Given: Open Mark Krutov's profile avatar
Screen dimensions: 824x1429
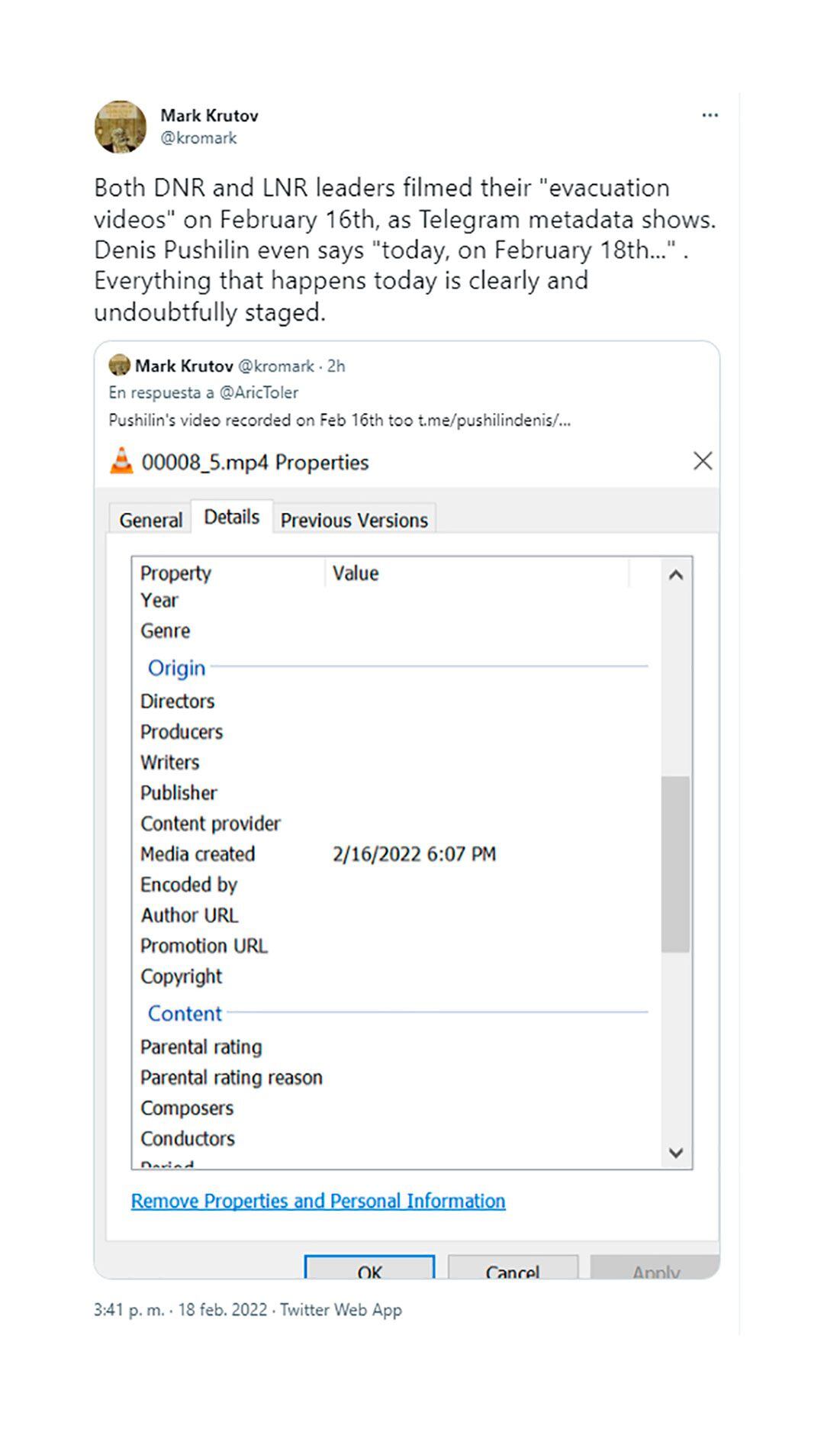Looking at the screenshot, I should [121, 127].
